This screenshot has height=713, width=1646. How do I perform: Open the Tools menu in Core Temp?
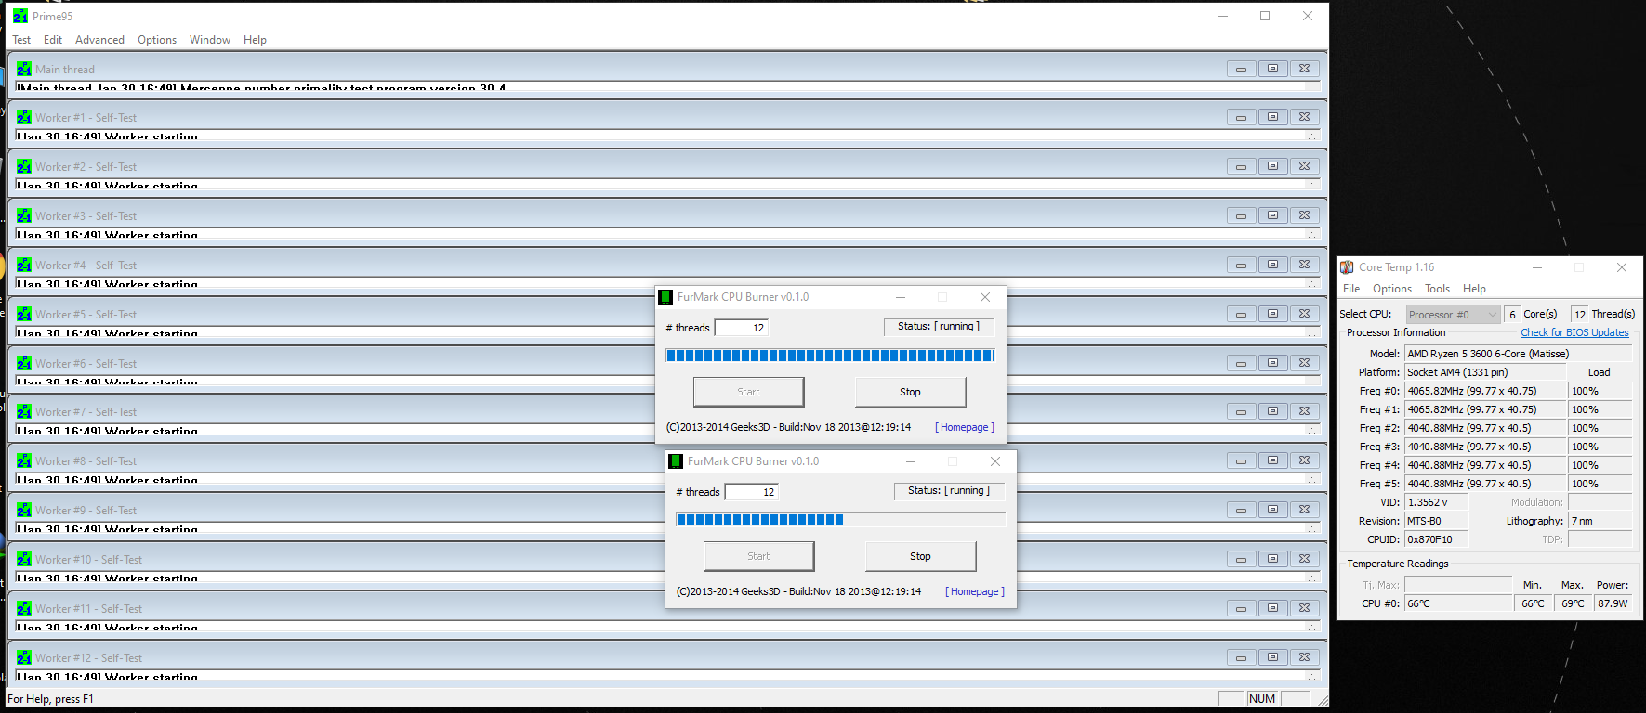pyautogui.click(x=1437, y=289)
